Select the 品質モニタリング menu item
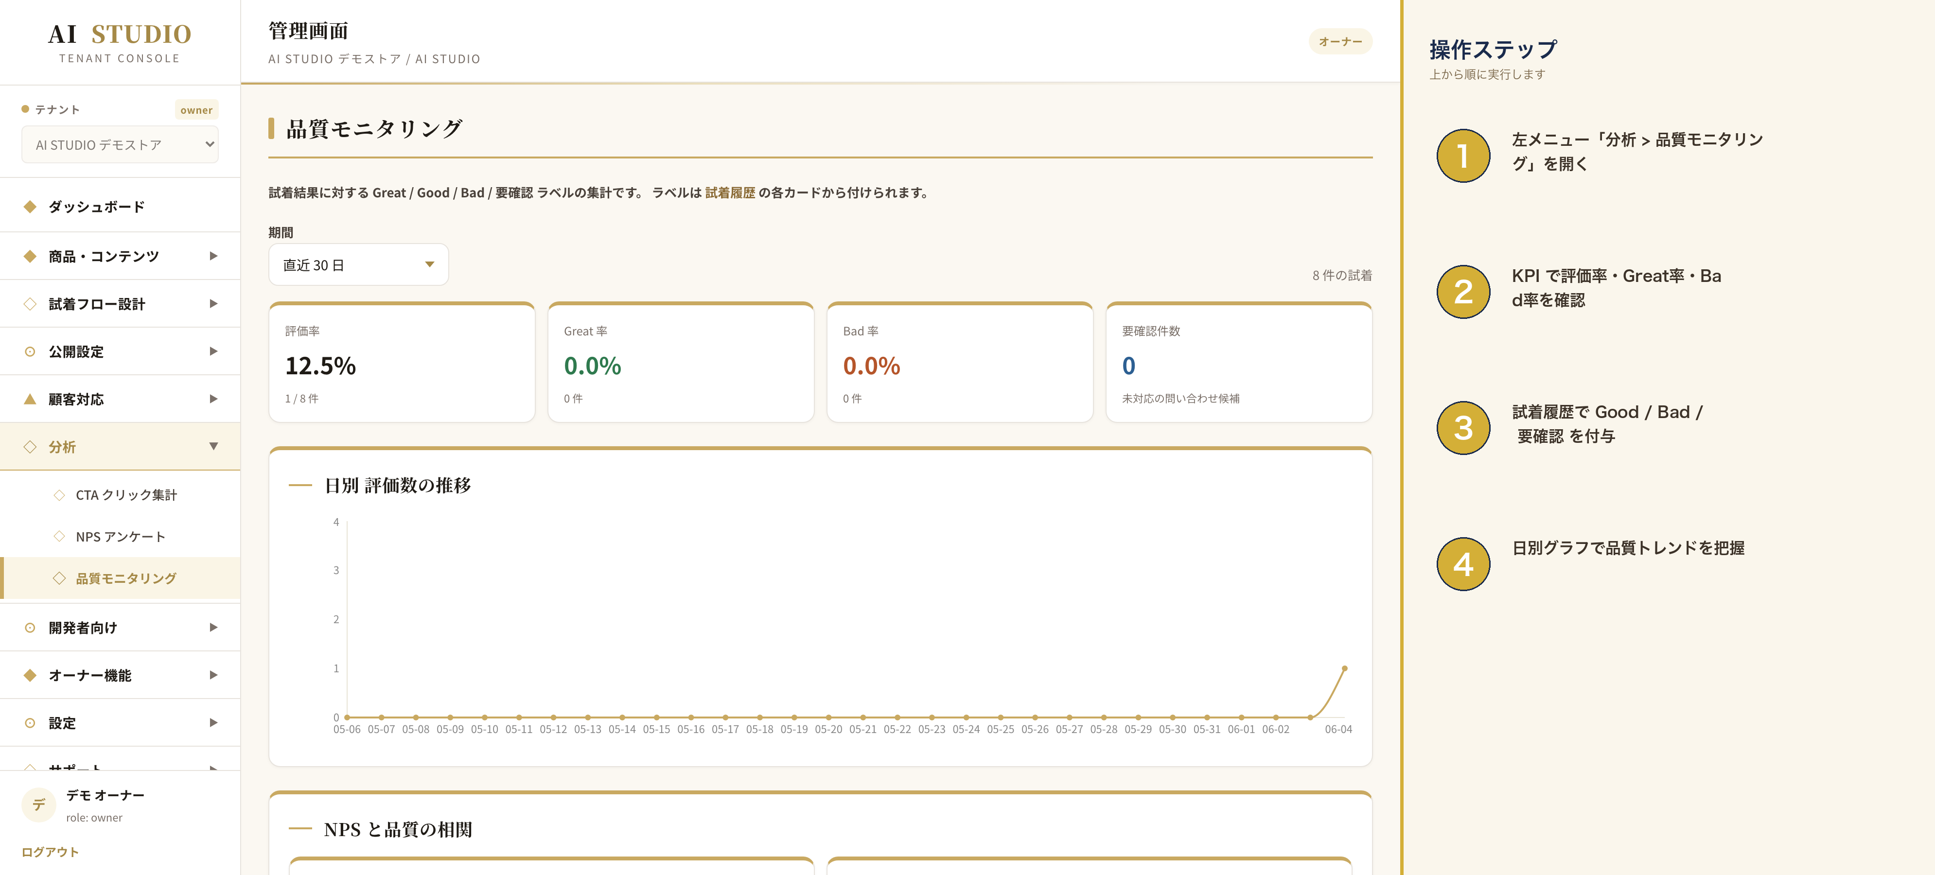 click(120, 578)
